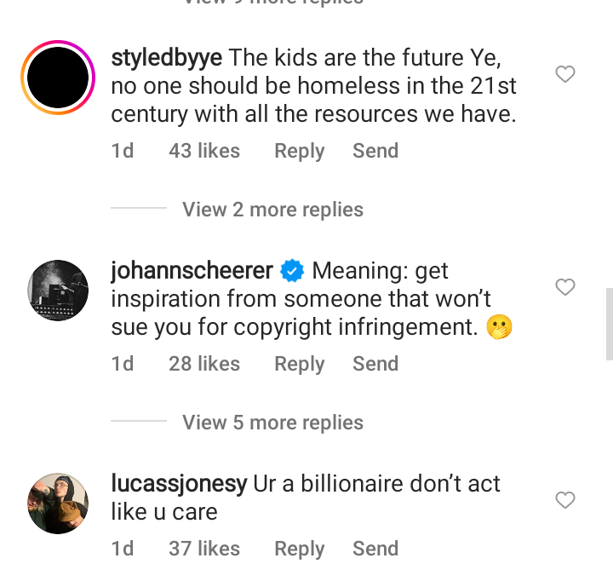Expand 5 more replies under johannscheerer
613x587 pixels.
[x=272, y=423]
